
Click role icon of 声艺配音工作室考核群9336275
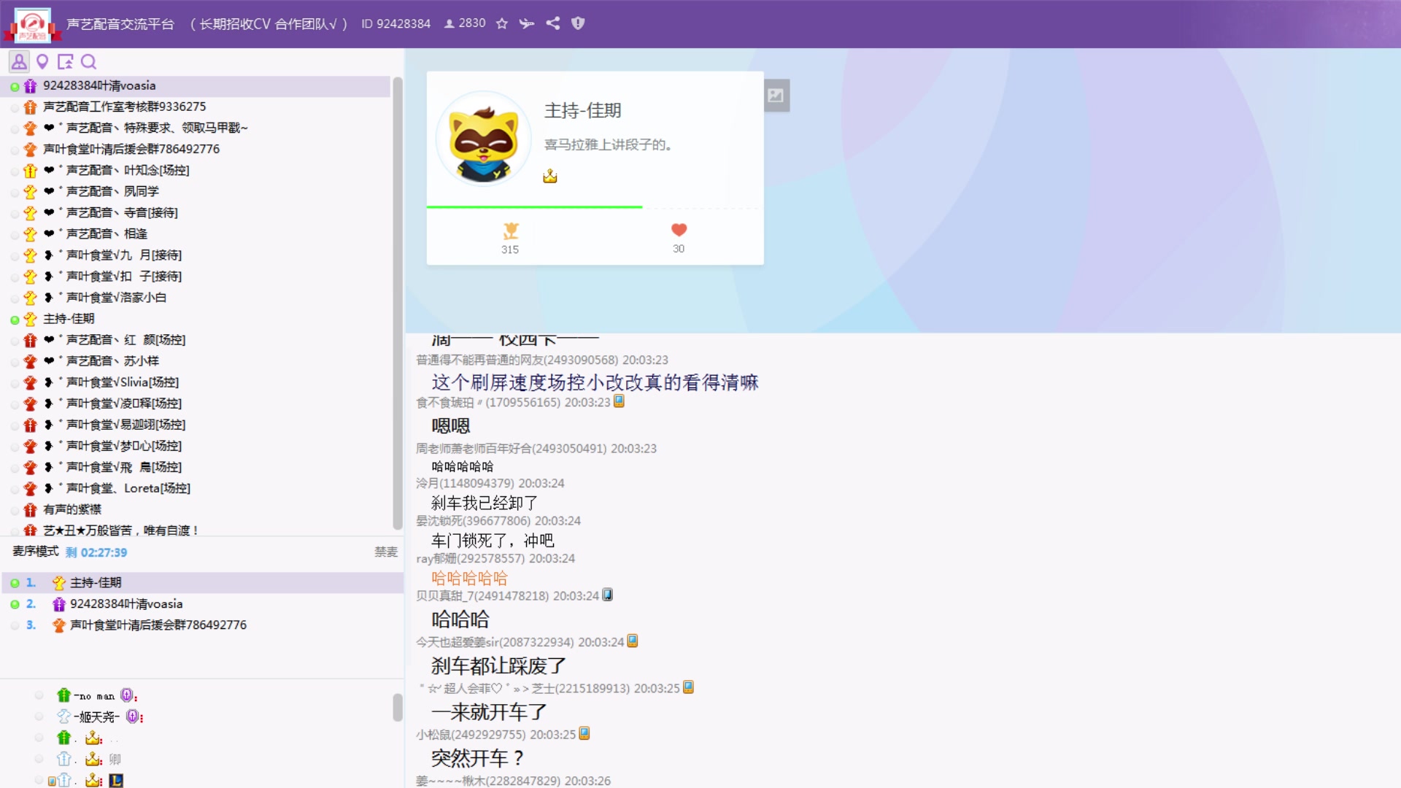(x=30, y=107)
